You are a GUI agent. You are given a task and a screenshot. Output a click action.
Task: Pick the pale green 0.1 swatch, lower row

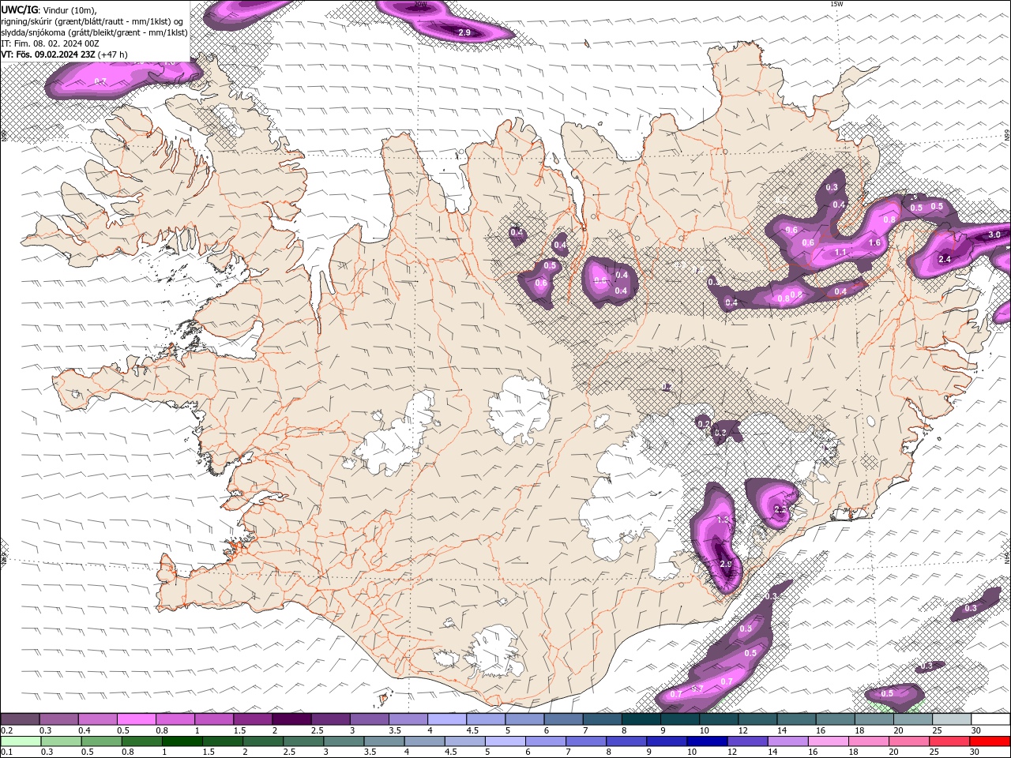point(21,741)
